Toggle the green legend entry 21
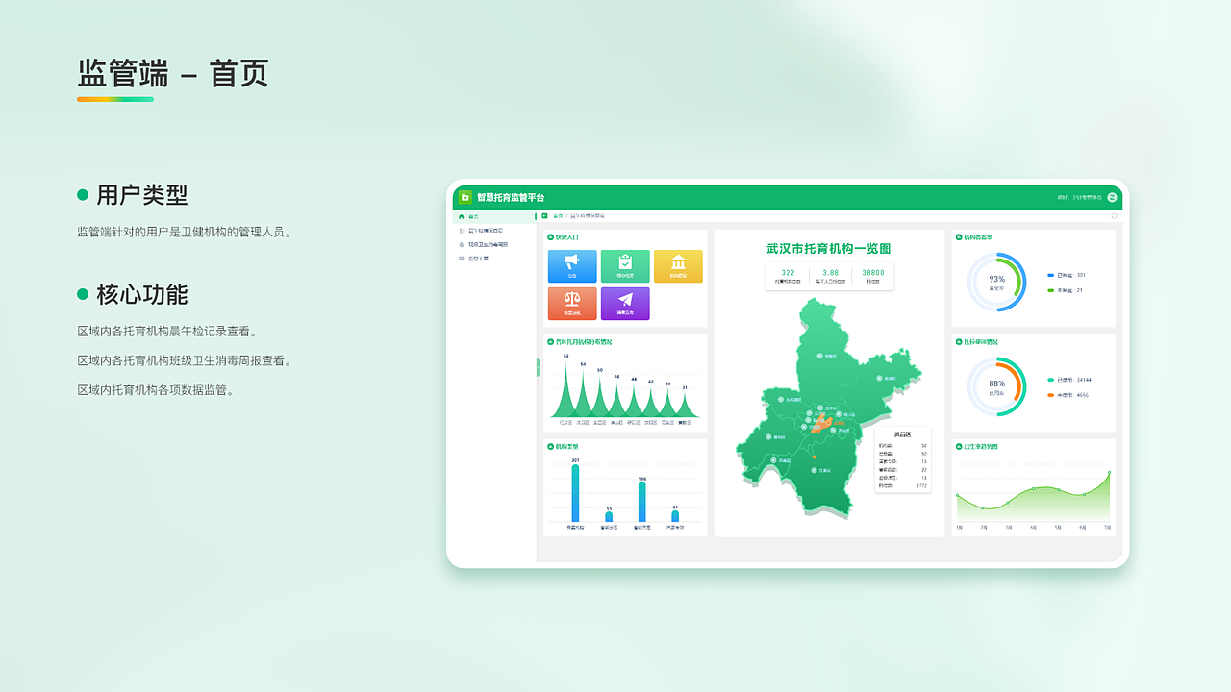 (x=1065, y=290)
